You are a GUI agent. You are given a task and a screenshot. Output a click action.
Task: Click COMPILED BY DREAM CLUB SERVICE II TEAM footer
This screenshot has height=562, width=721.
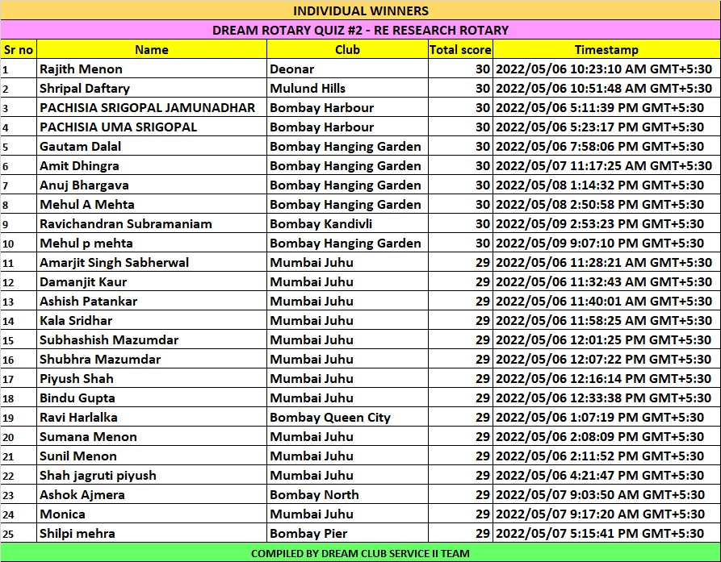[x=360, y=553]
